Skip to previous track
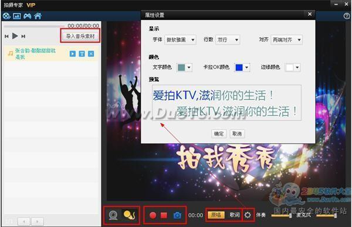352x227 pixels. coord(6,36)
